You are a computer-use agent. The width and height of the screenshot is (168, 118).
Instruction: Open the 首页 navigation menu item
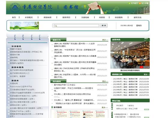point(14,17)
